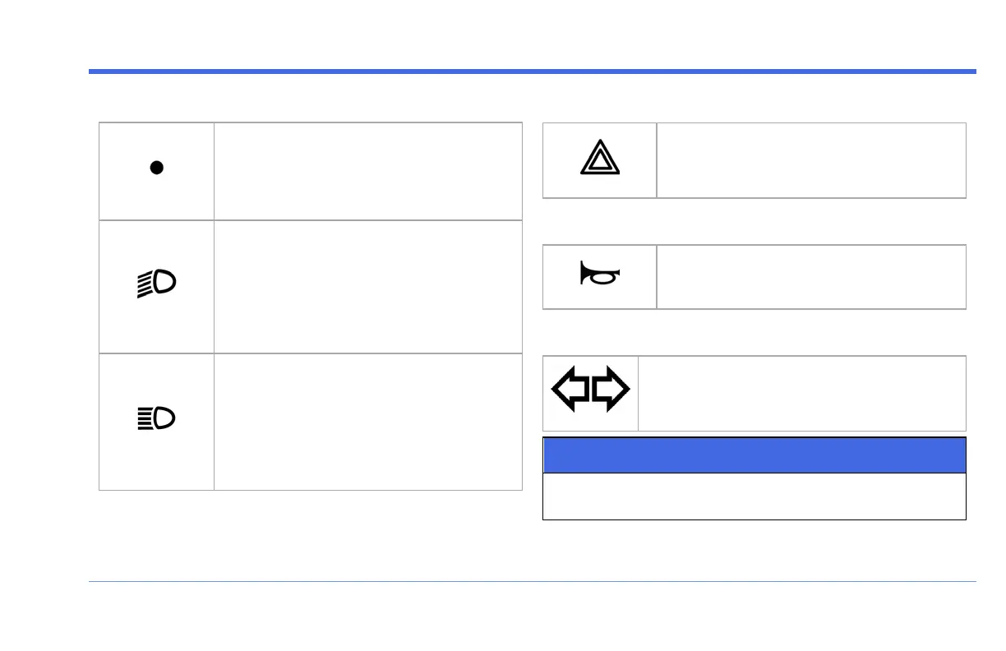
Task: Click the blank cell beside the high beam icon
Action: tap(367, 422)
